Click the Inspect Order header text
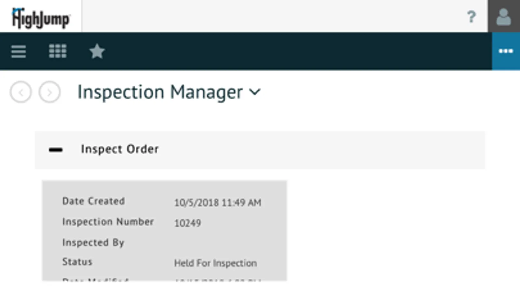The width and height of the screenshot is (520, 292). [120, 149]
